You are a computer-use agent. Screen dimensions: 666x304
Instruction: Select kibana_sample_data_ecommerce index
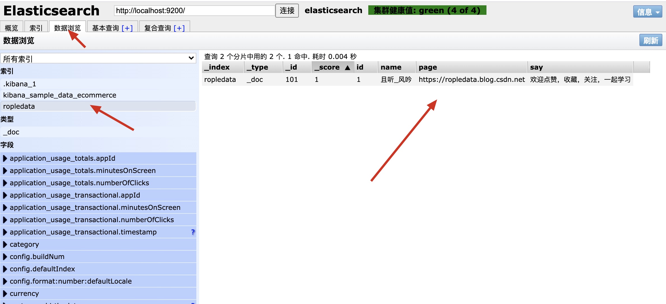coord(98,95)
